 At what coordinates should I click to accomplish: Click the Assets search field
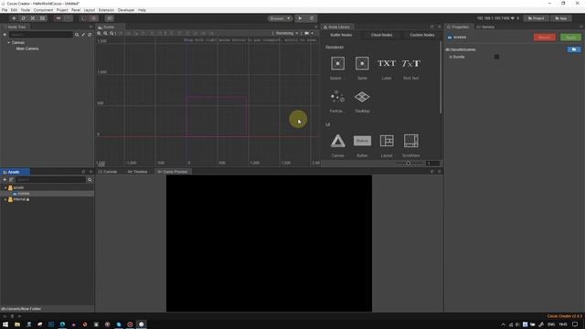pos(50,180)
